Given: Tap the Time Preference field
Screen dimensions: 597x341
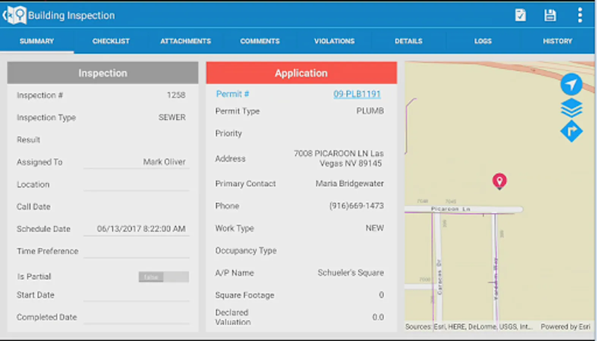Looking at the screenshot, I should pos(137,251).
